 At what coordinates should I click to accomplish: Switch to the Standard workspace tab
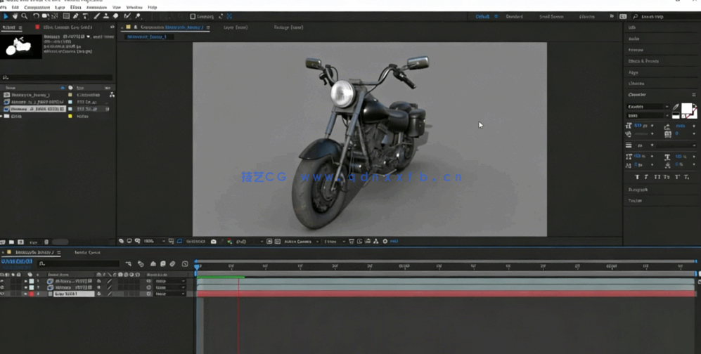(514, 16)
